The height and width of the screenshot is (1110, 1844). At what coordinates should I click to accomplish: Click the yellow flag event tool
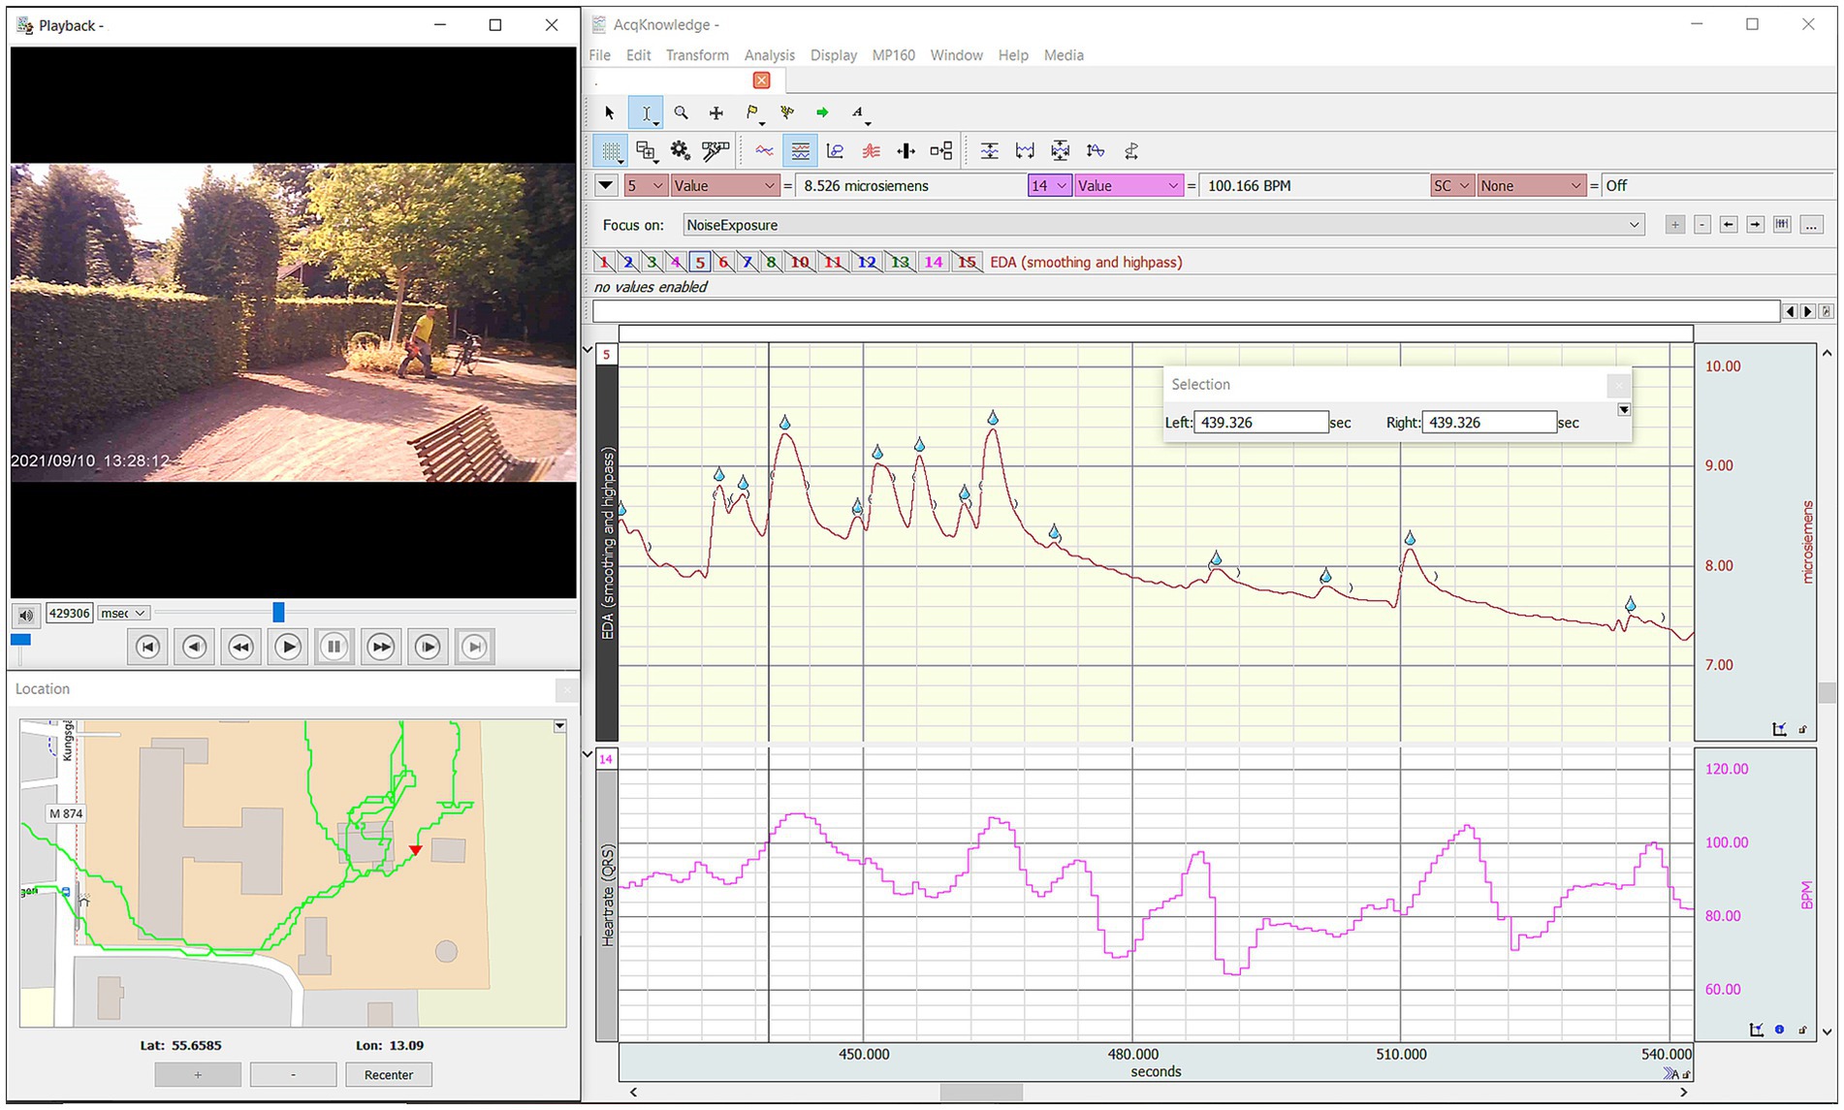pyautogui.click(x=752, y=113)
